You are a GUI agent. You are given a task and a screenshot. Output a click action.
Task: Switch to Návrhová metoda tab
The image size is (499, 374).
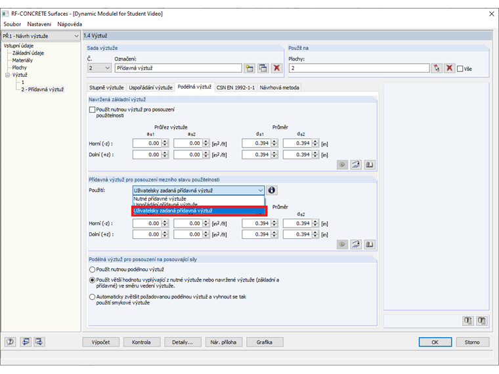279,87
